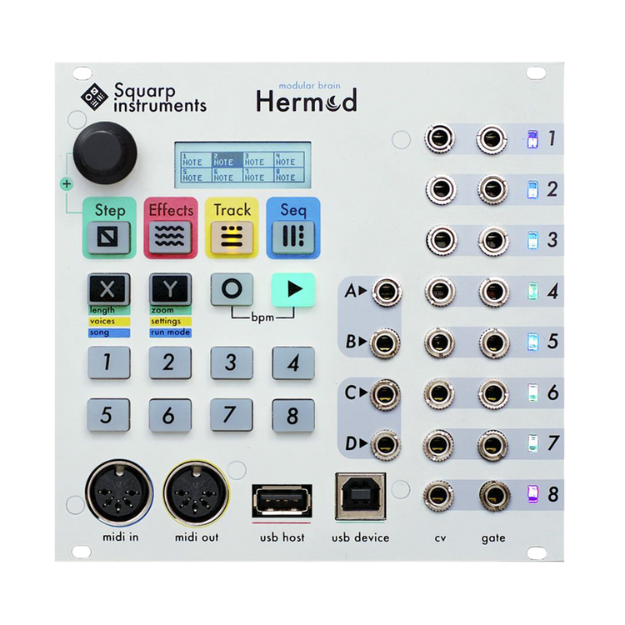Click the gate output jack of row 2
The width and height of the screenshot is (625, 625).
tap(493, 189)
